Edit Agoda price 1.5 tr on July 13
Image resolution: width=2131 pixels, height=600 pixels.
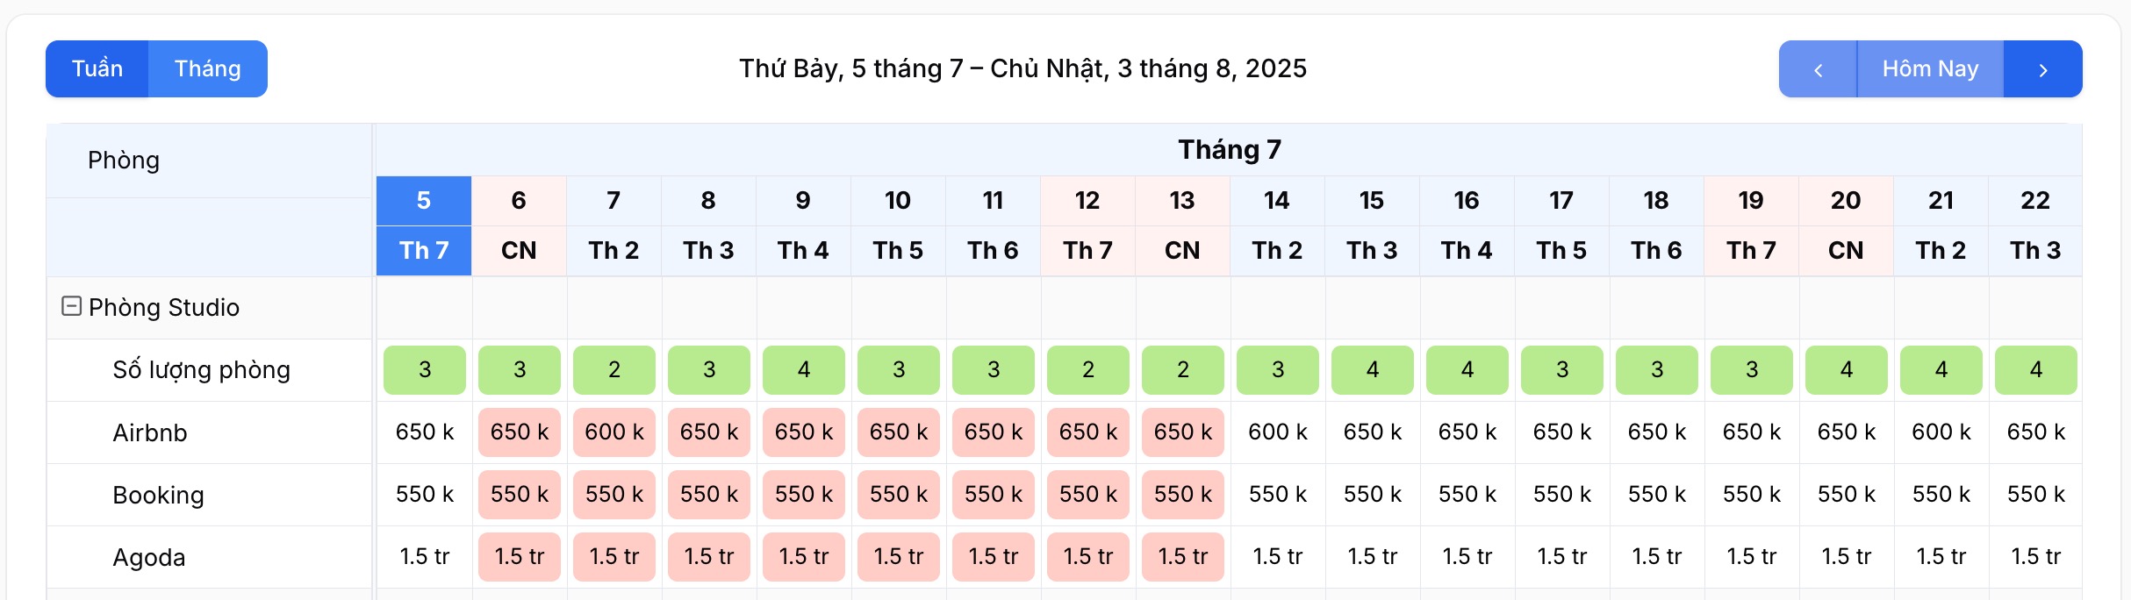(1183, 557)
